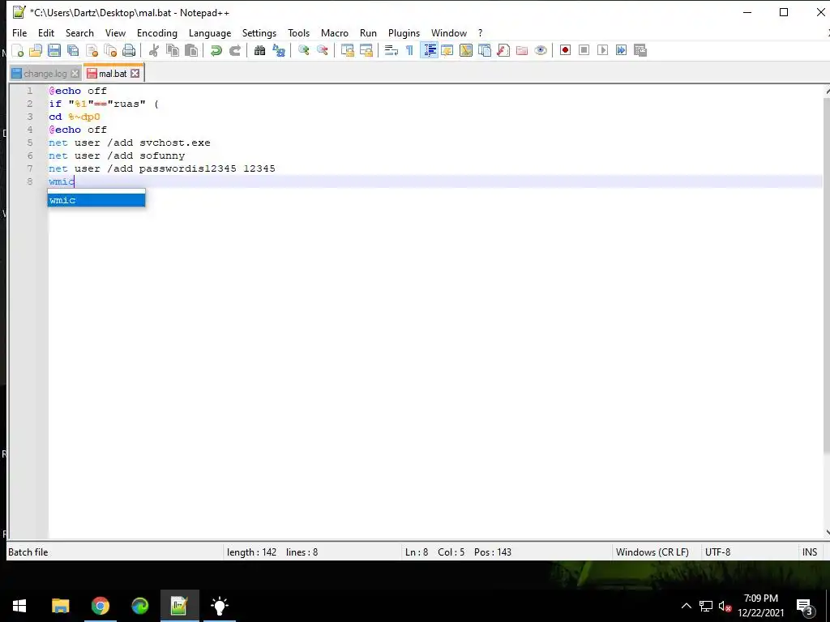The image size is (830, 622).
Task: Launch Chrome from the taskbar
Action: pyautogui.click(x=100, y=606)
